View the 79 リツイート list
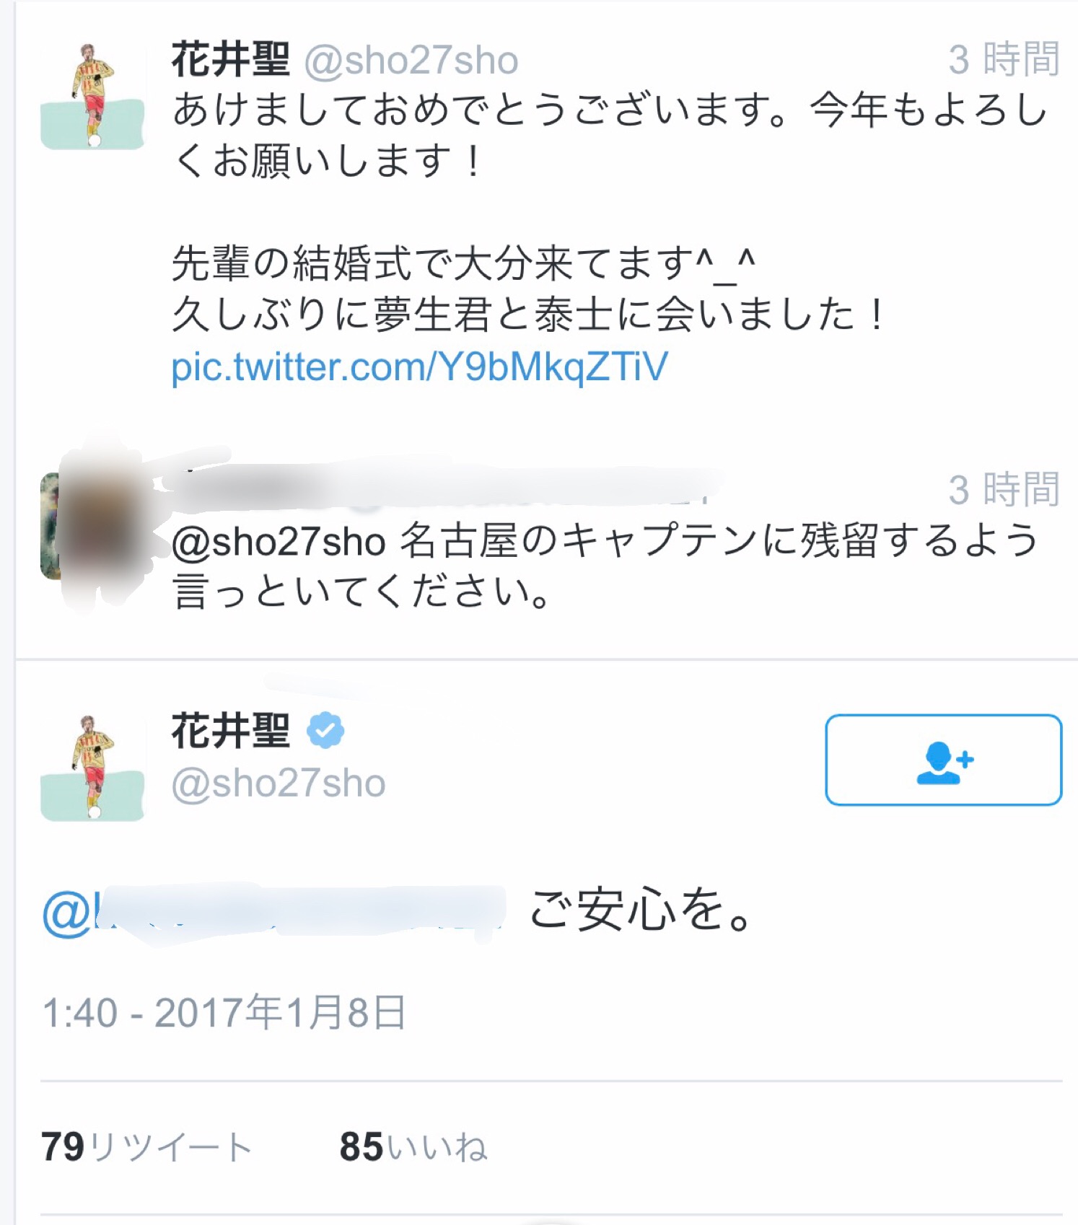Image resolution: width=1078 pixels, height=1225 pixels. pyautogui.click(x=146, y=1146)
